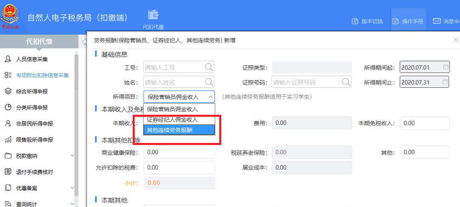Select 其他连续劳务报酬 option
The height and width of the screenshot is (207, 460).
click(x=179, y=130)
